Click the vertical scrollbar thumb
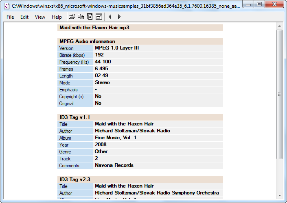Image resolution: width=287 pixels, height=203 pixels. point(280,94)
